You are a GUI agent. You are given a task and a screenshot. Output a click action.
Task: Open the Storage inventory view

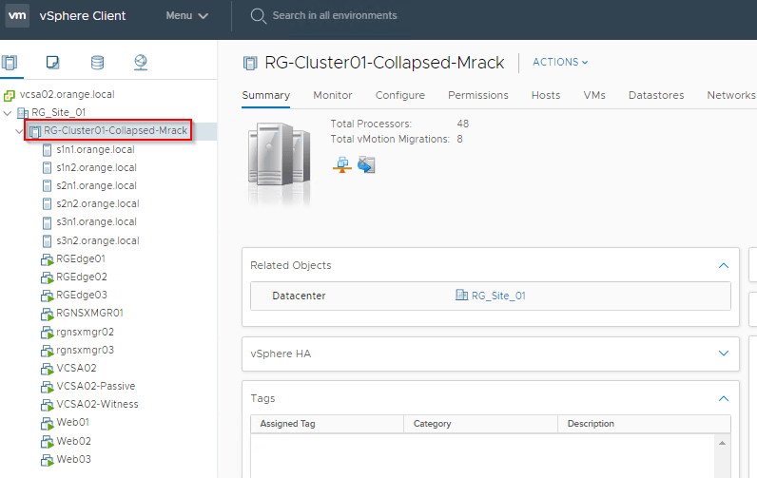pyautogui.click(x=98, y=63)
